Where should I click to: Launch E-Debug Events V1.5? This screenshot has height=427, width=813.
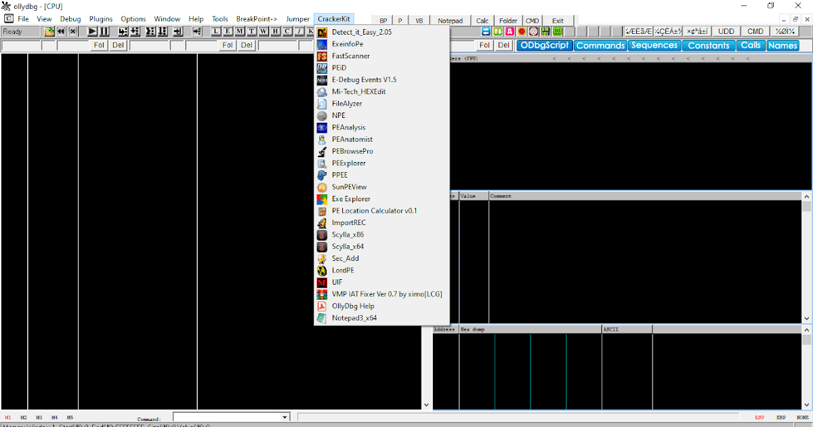(x=381, y=79)
